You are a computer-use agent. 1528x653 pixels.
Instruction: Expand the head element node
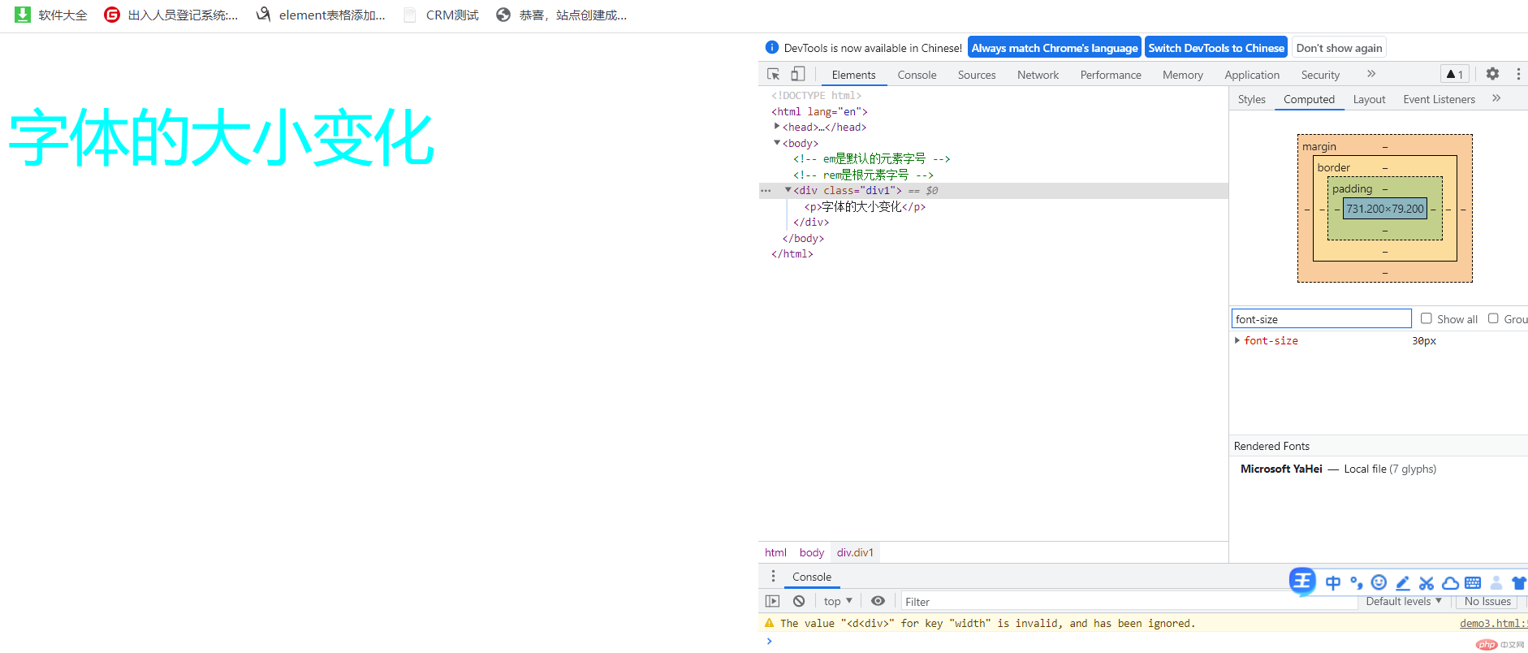[777, 127]
